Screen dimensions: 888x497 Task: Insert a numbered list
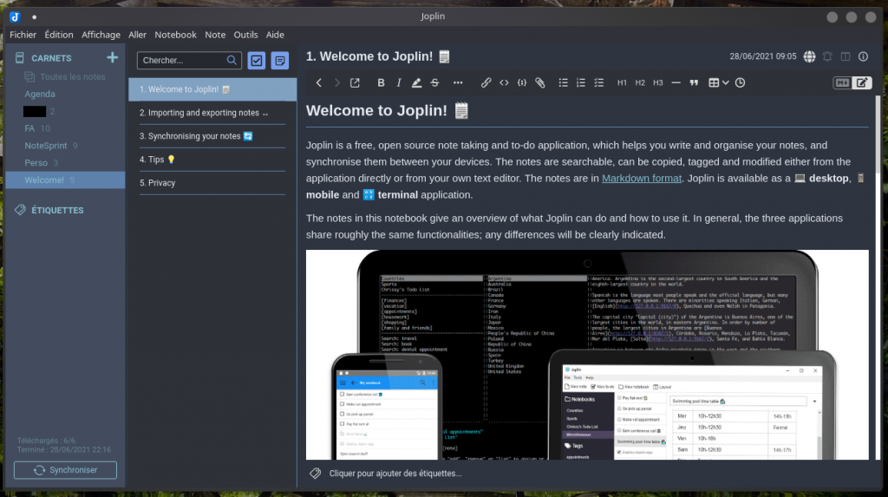pyautogui.click(x=581, y=82)
